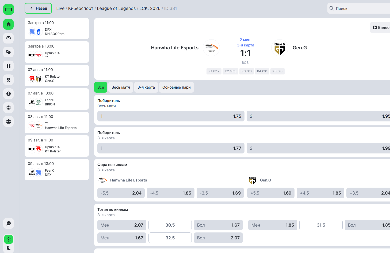Bet under 32.5 kills at 1.67
This screenshot has width=390, height=253.
(x=122, y=238)
